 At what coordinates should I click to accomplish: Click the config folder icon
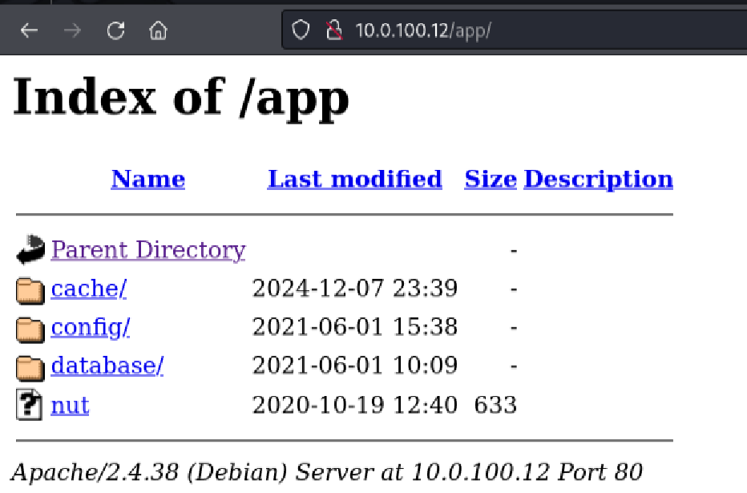[x=30, y=328]
